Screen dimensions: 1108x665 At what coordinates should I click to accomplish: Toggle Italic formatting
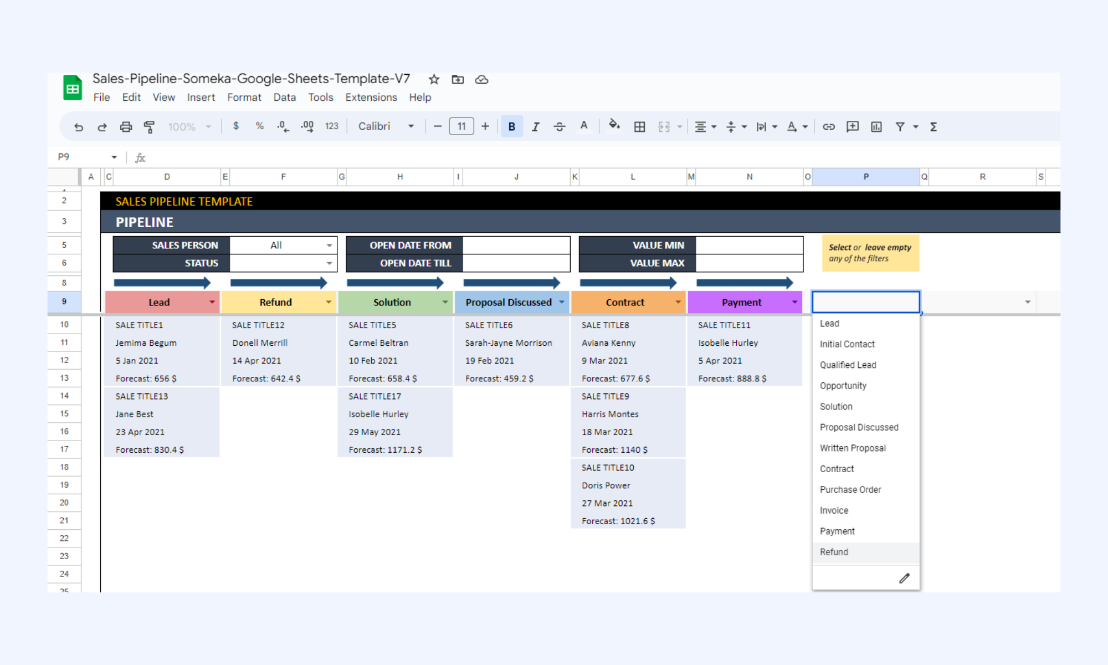536,127
